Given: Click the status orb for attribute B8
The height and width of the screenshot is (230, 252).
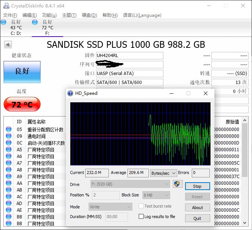Looking at the screenshot, I should pyautogui.click(x=9, y=217).
